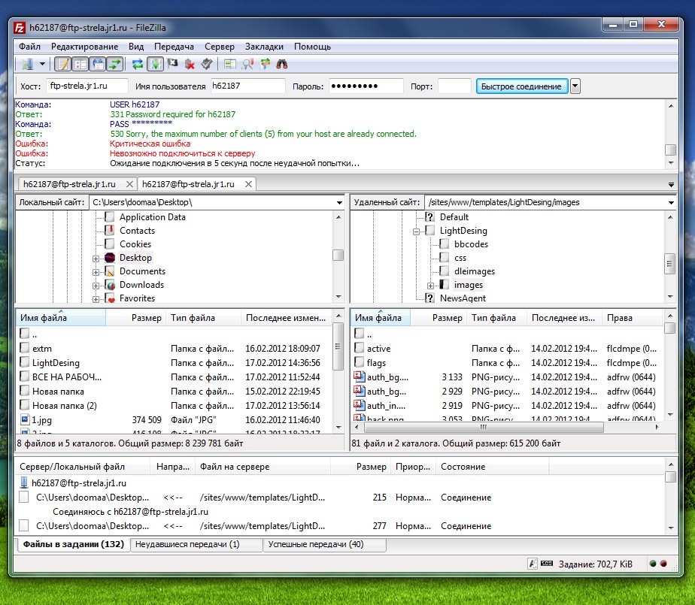Sort local files by Тип файла column
The width and height of the screenshot is (695, 605).
tap(203, 318)
